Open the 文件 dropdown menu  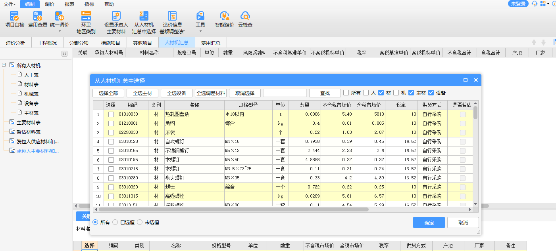pos(10,4)
